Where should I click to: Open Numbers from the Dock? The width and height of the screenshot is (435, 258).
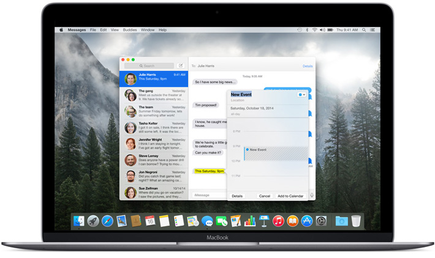pos(250,221)
